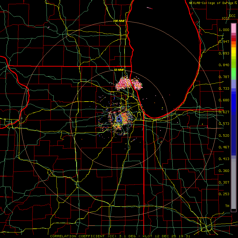
Task: Click the 0.680 legend value
Action: coord(224,100)
